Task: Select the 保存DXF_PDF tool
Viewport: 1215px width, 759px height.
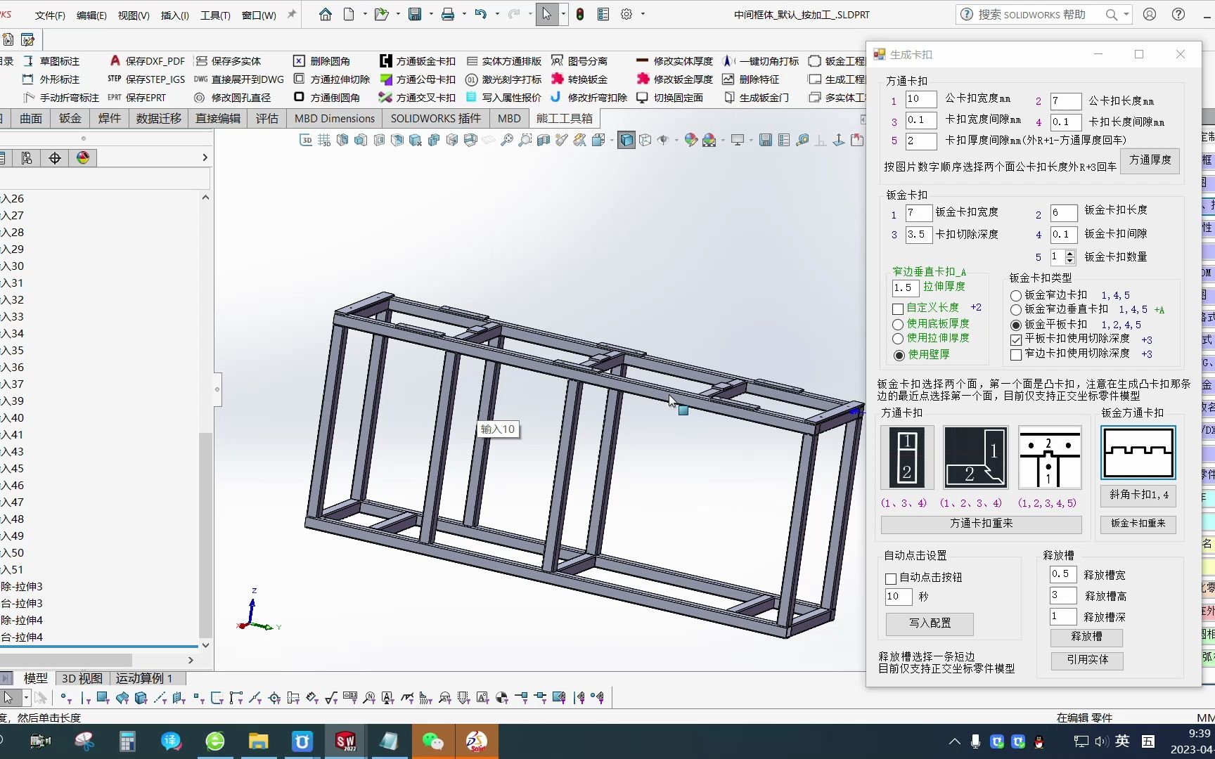Action: [146, 61]
